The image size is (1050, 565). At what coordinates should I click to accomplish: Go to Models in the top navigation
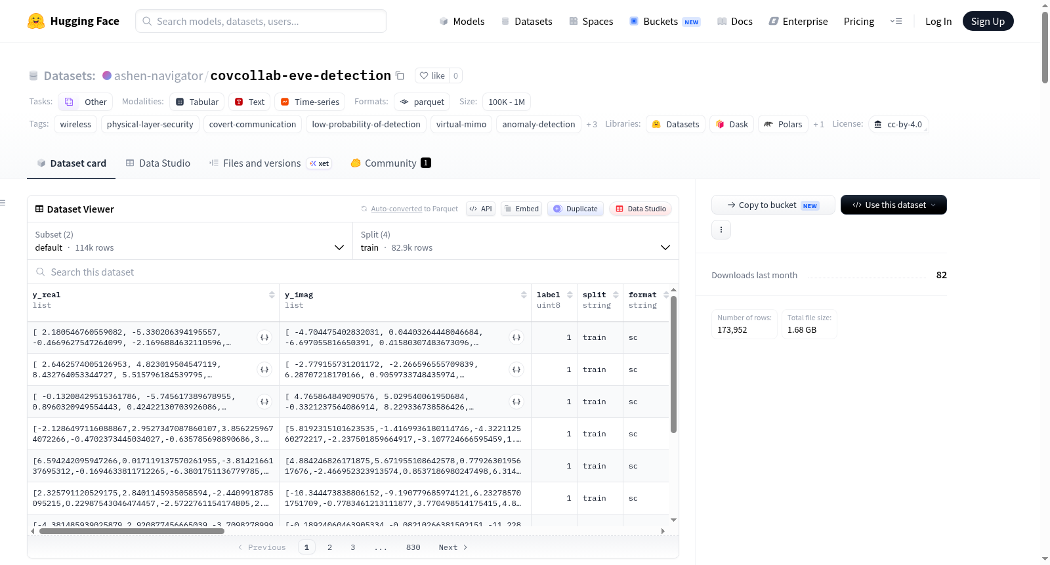point(462,22)
